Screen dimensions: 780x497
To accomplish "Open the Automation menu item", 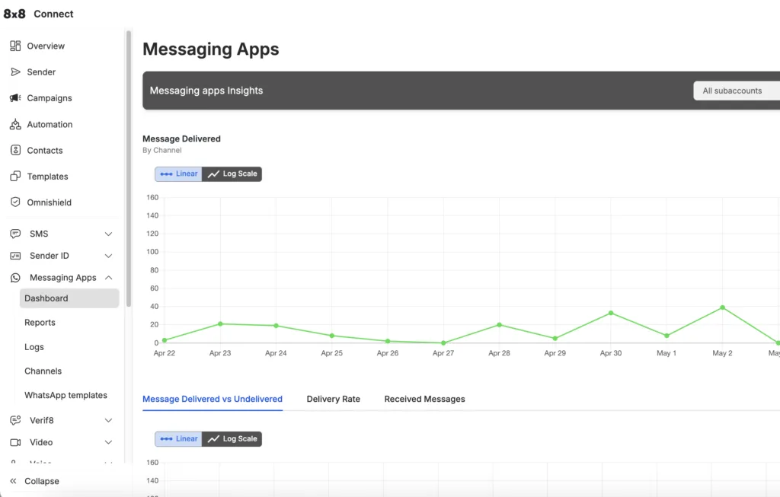I will (x=50, y=124).
